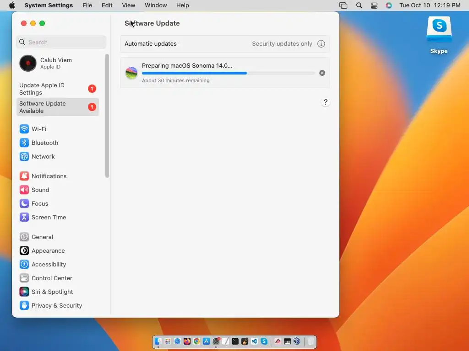Image resolution: width=469 pixels, height=351 pixels.
Task: Click System Settings icon in Dock
Action: [216, 341]
